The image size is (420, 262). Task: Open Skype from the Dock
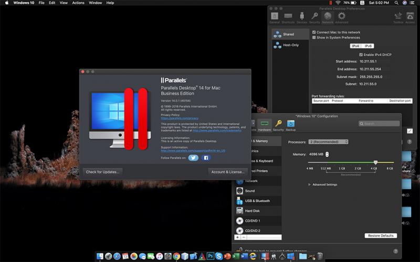point(219,256)
